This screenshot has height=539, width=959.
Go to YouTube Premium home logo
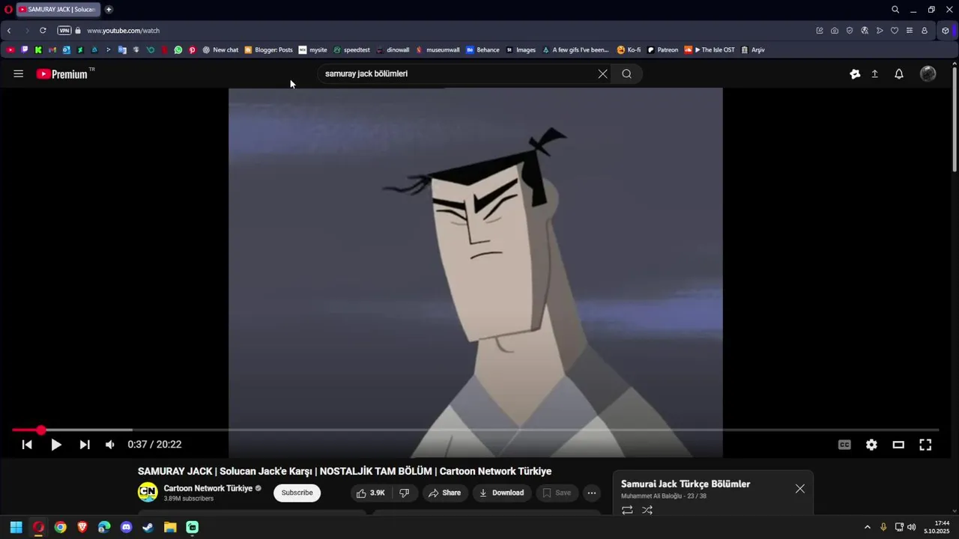point(62,74)
